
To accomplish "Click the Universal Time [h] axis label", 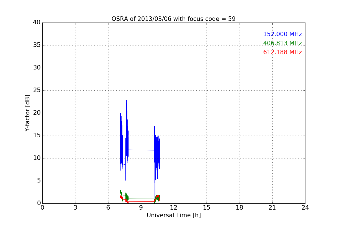I will (173, 215).
